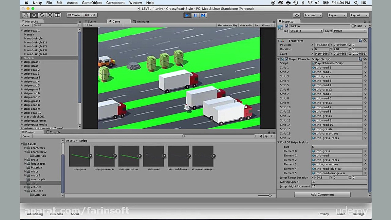
Task: Click the Step forward button
Action: (x=203, y=15)
